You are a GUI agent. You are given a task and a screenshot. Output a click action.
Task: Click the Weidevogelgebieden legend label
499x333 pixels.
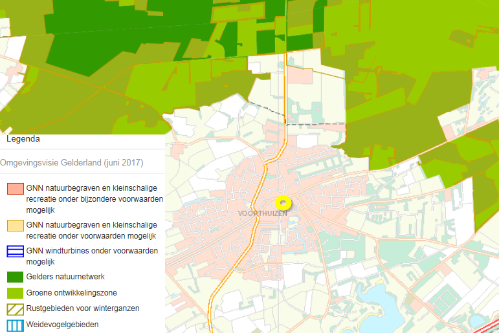pos(62,325)
